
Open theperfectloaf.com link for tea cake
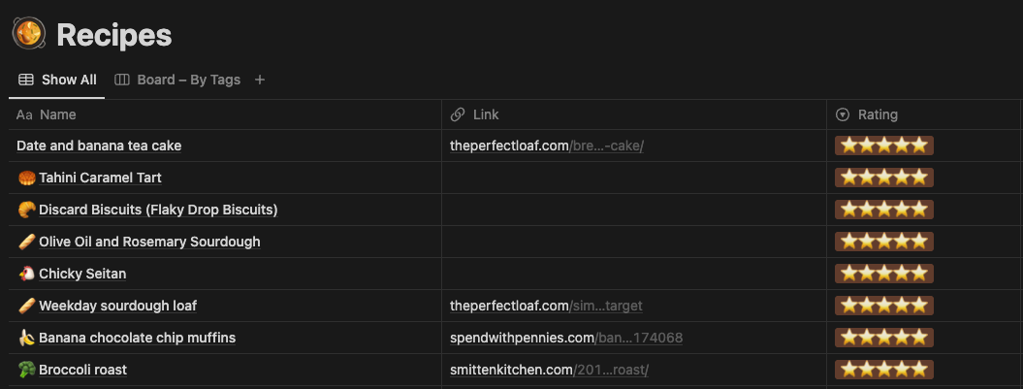coord(547,146)
